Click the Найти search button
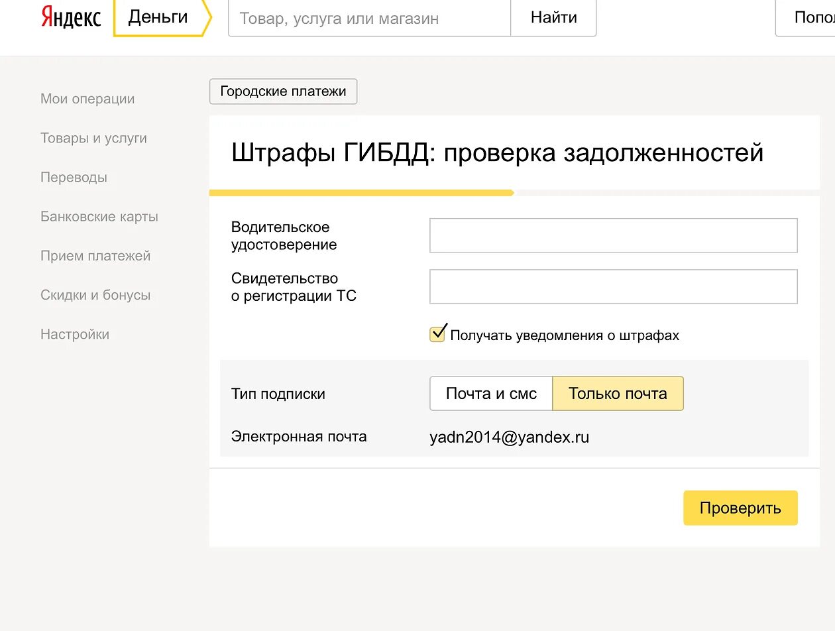The image size is (835, 631). tap(553, 18)
